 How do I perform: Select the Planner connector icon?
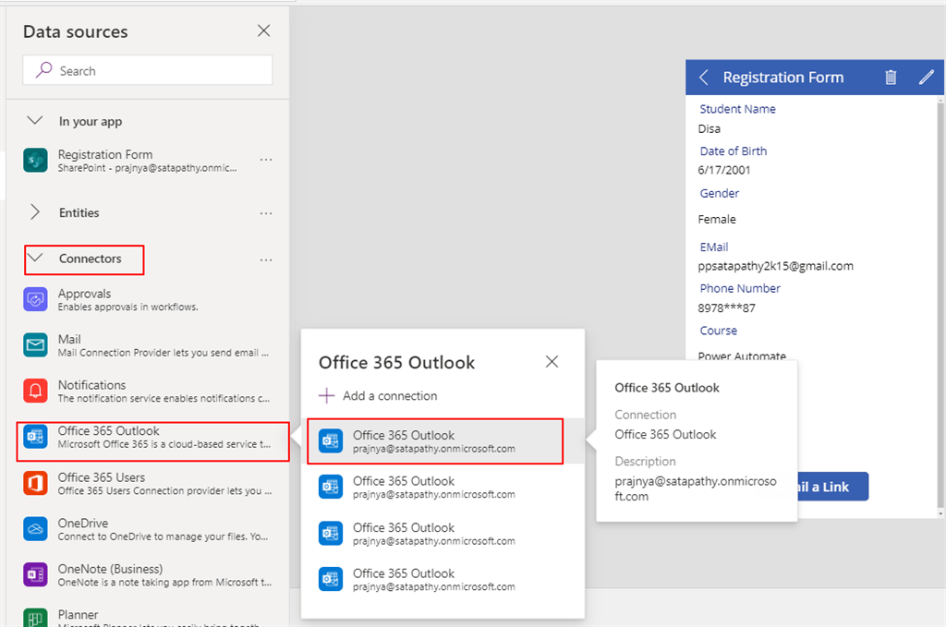[34, 617]
